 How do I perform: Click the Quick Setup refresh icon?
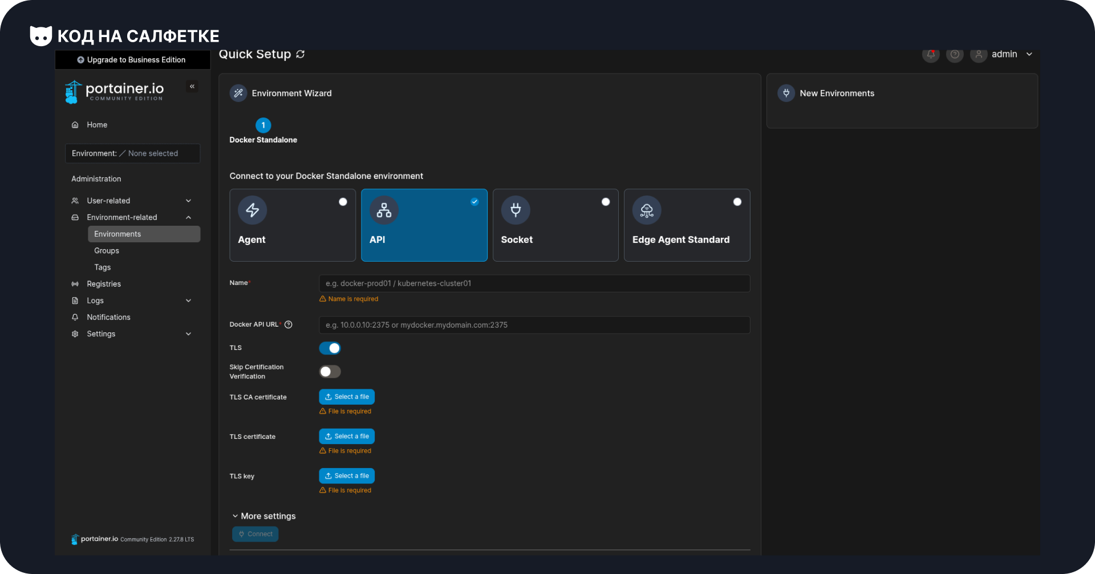301,54
